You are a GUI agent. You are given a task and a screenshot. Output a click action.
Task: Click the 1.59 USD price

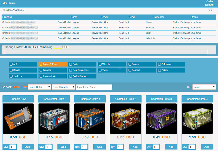(x=197, y=137)
